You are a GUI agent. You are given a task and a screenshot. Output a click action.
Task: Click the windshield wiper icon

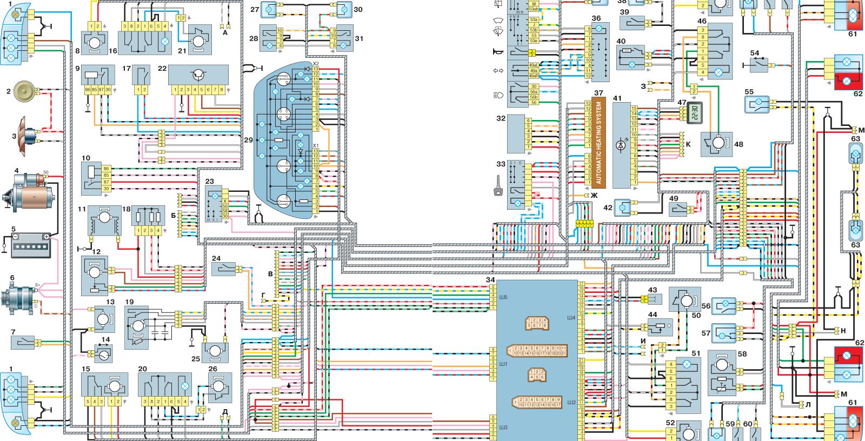coord(498,21)
